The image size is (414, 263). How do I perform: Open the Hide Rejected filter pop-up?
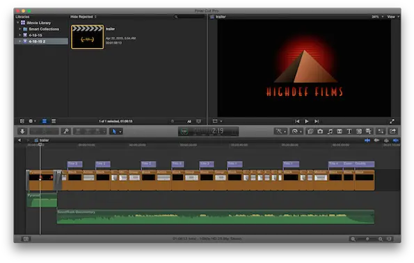[83, 17]
